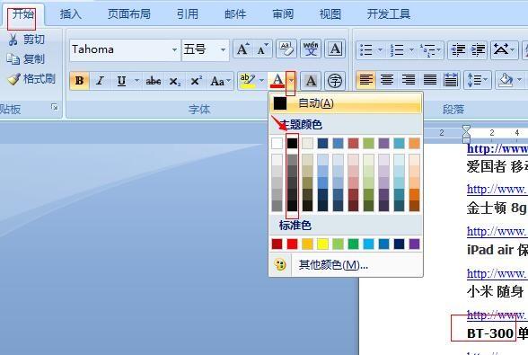Open the Font dialog launcher near 贴板 group
This screenshot has width=528, height=355.
point(54,107)
